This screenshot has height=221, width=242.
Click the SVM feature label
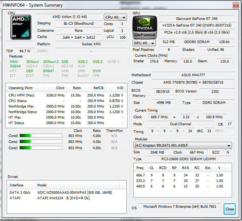[x=97, y=71]
